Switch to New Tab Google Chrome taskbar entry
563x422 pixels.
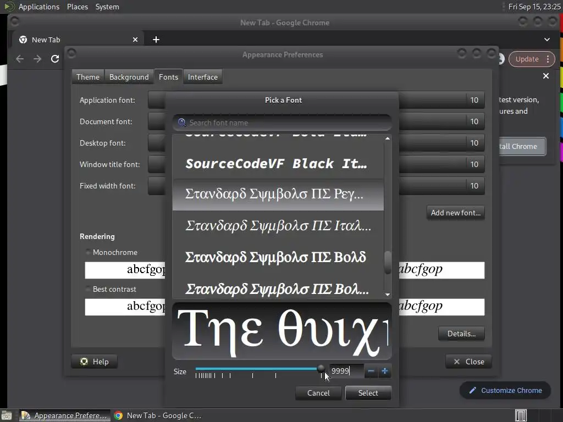(157, 415)
